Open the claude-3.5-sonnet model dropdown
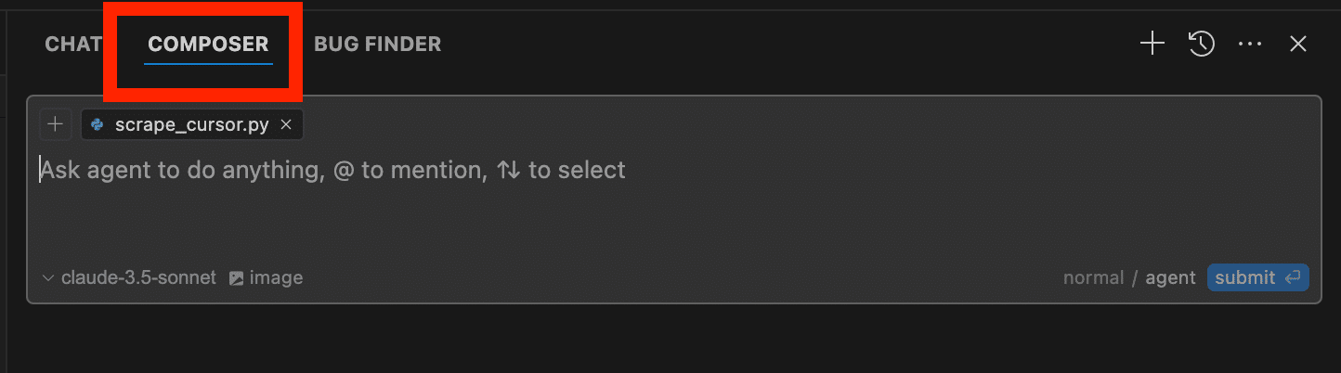The height and width of the screenshot is (373, 1341). click(137, 277)
